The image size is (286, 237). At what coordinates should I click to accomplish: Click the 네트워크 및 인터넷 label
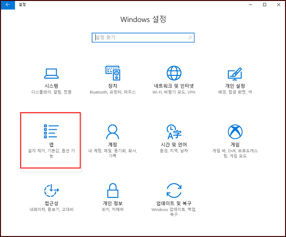point(174,86)
